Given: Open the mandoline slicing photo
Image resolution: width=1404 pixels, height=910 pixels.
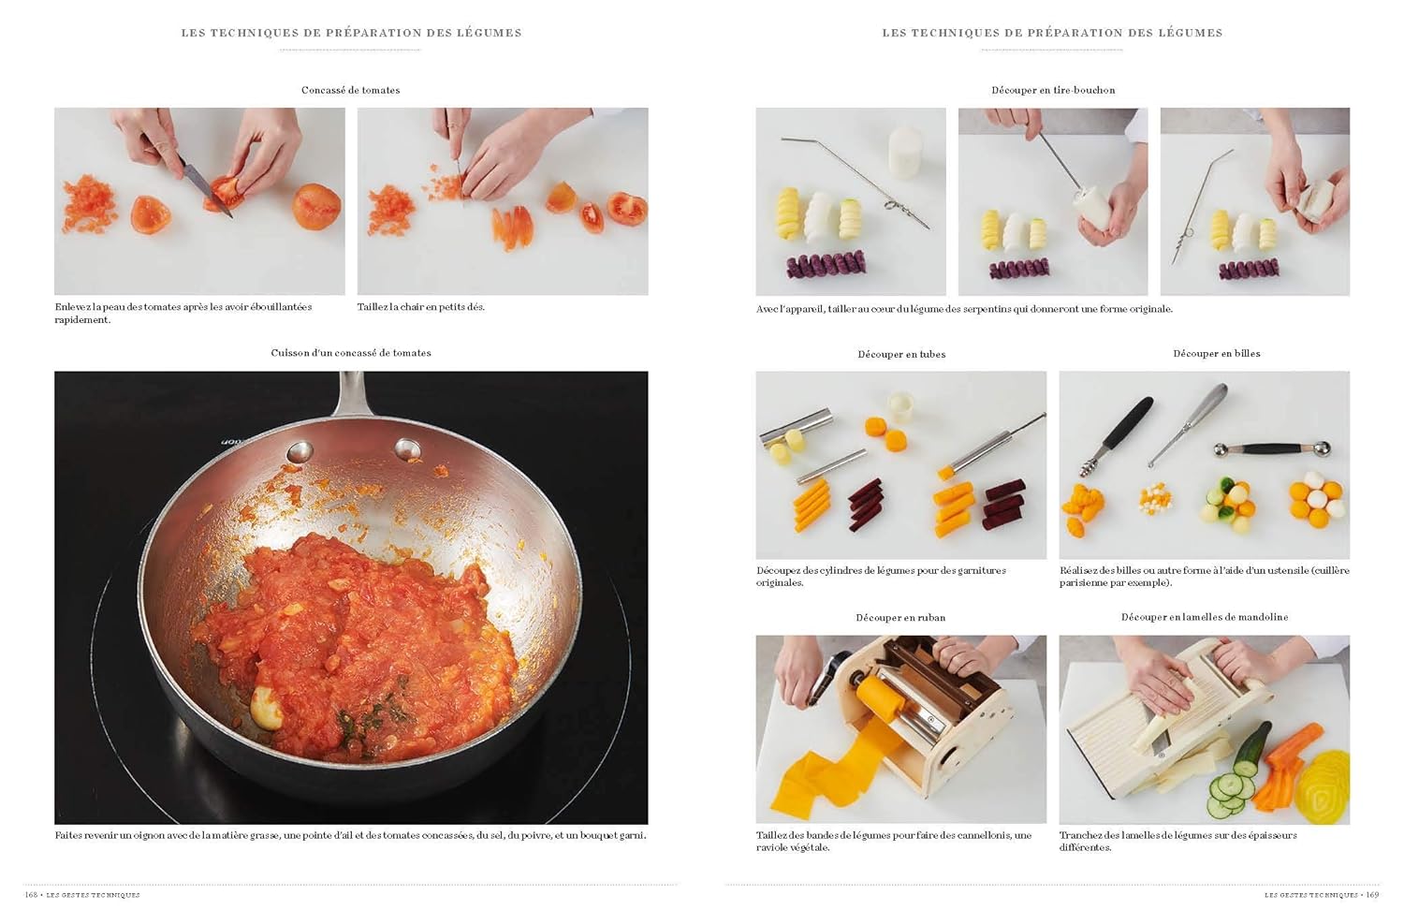Looking at the screenshot, I should point(1205,729).
